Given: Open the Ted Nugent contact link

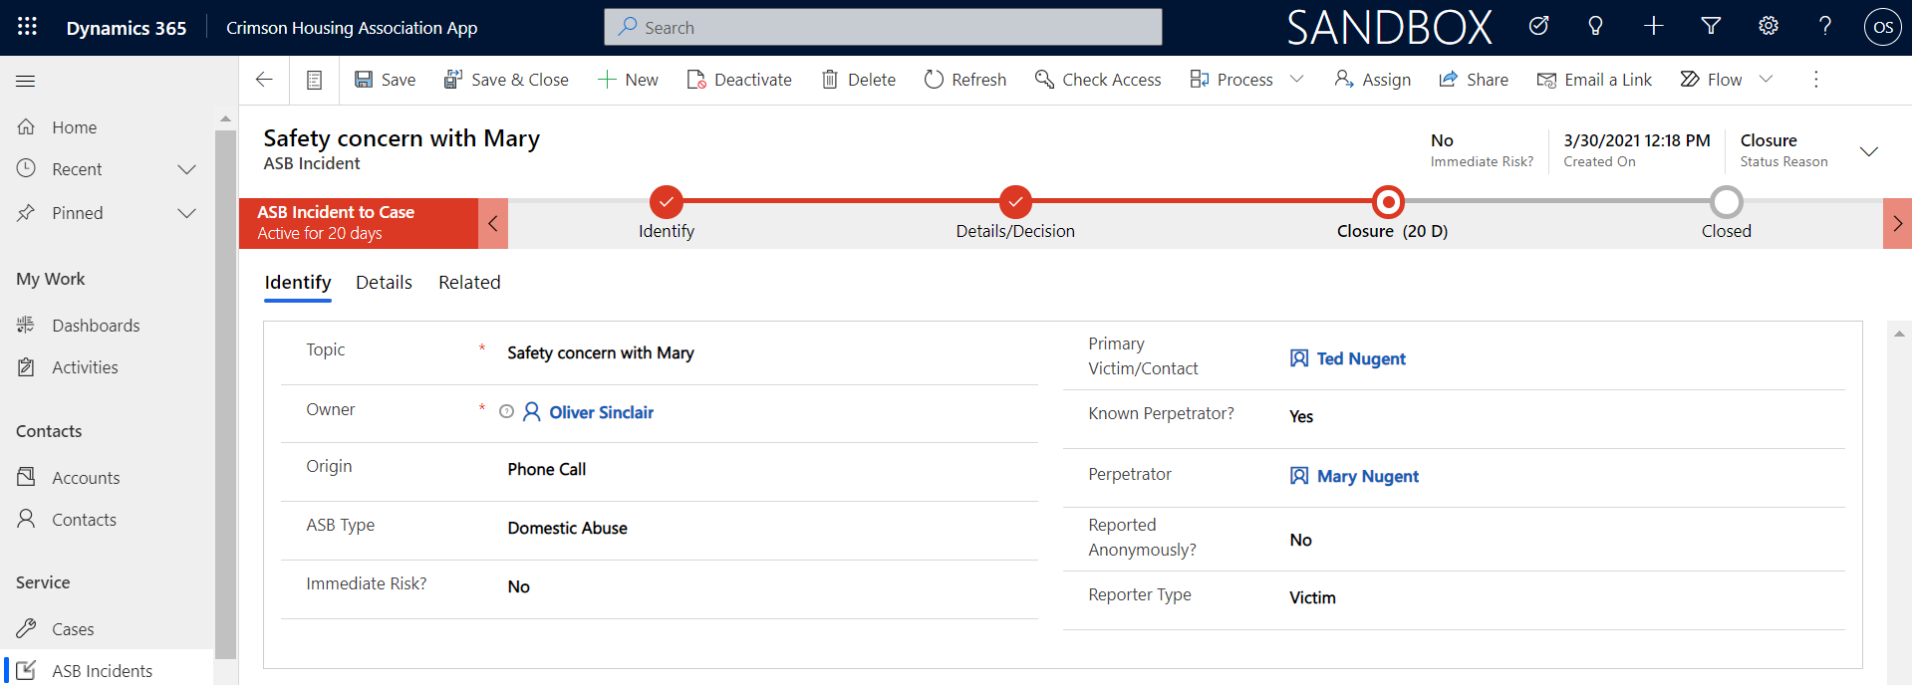Looking at the screenshot, I should (x=1360, y=358).
